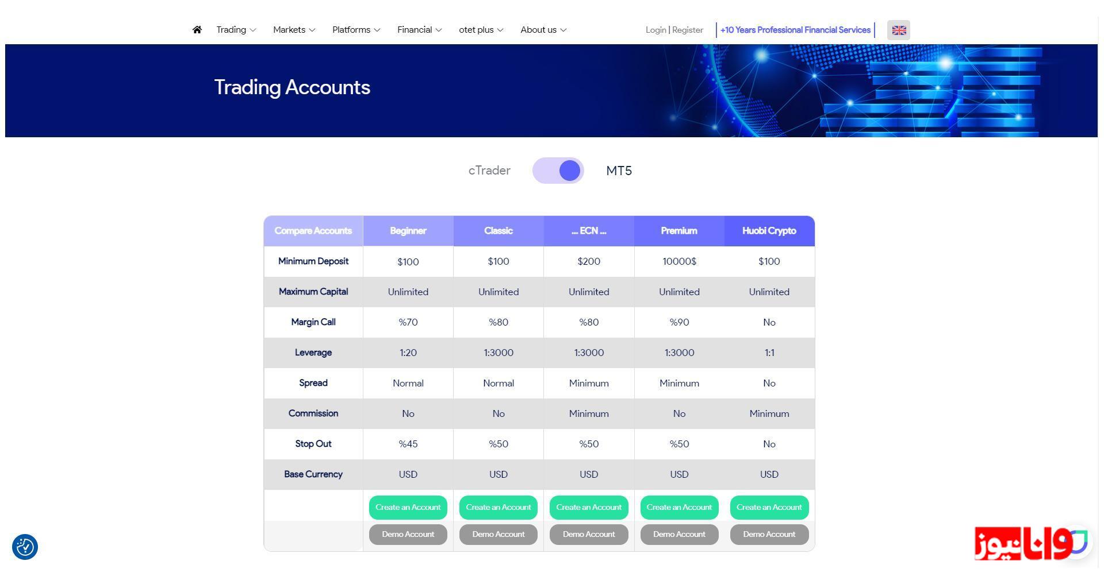Viewport: 1104px width, 584px height.
Task: Open Demo Account for ECN
Action: pyautogui.click(x=589, y=535)
